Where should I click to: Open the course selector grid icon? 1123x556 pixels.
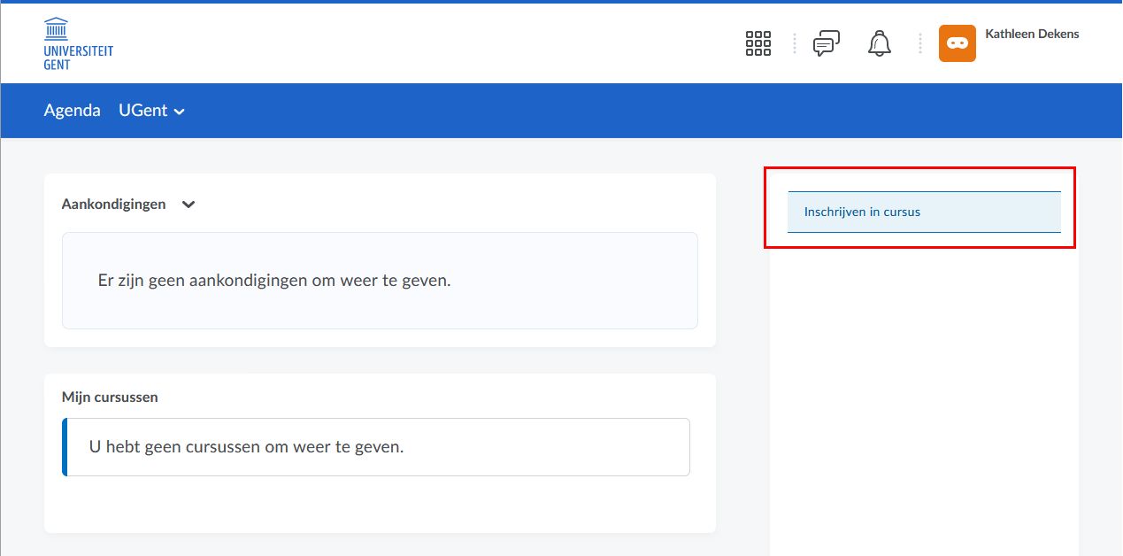pos(758,43)
